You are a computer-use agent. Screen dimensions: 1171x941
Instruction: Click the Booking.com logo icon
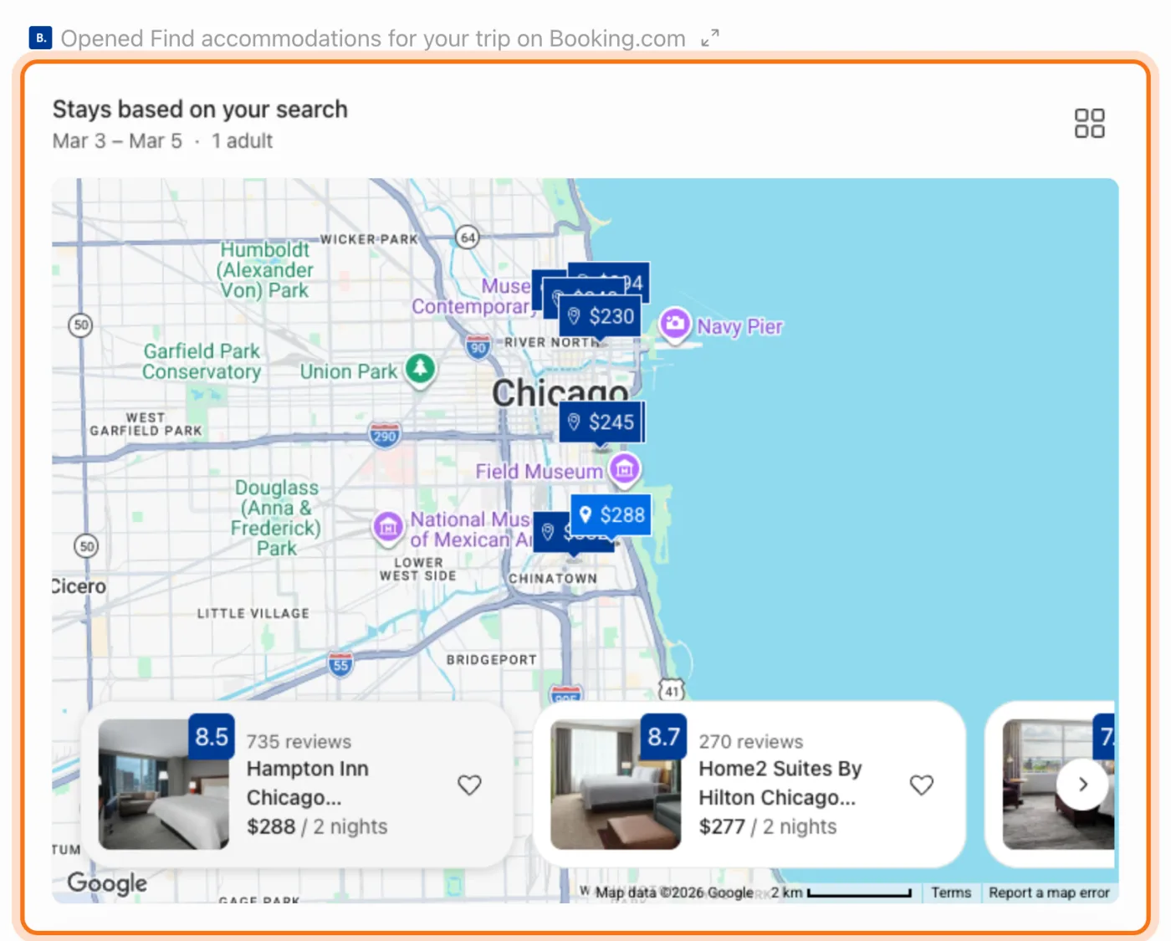(x=40, y=38)
